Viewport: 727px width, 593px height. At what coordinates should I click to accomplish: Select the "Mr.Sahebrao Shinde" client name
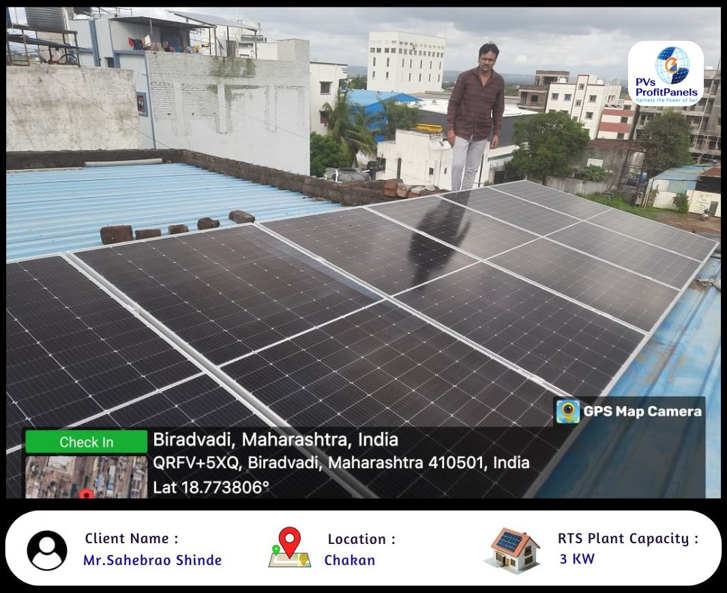pos(152,560)
